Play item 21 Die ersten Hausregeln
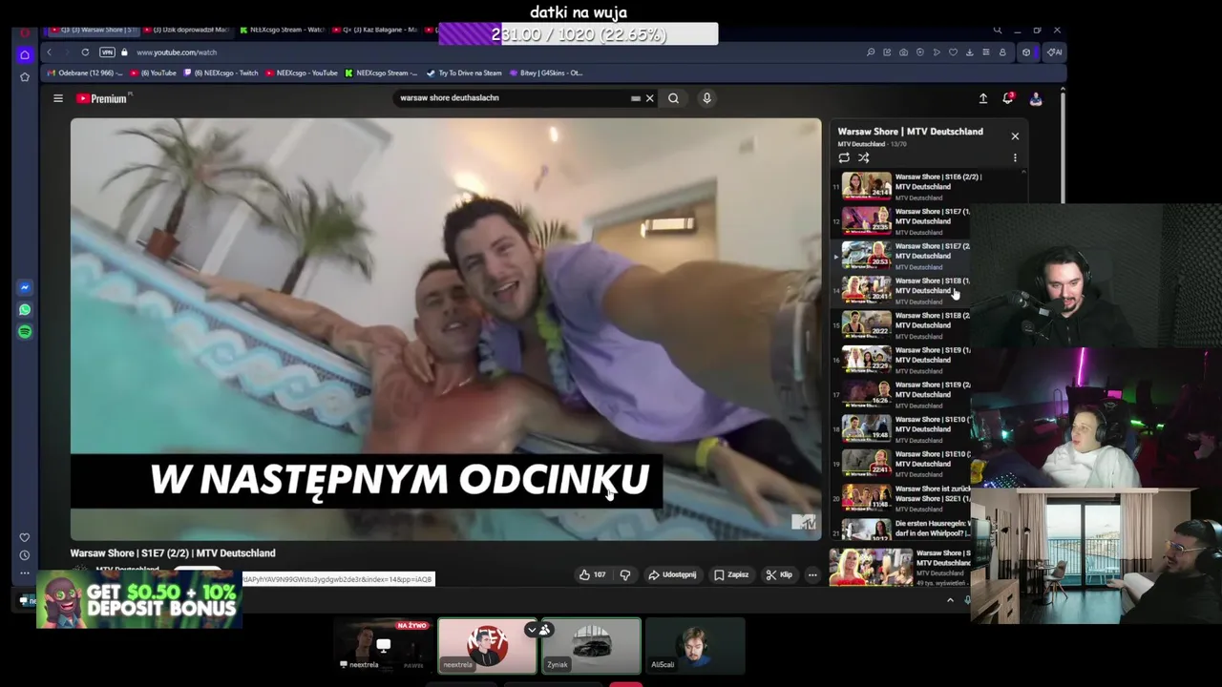This screenshot has width=1222, height=687. pyautogui.click(x=902, y=529)
